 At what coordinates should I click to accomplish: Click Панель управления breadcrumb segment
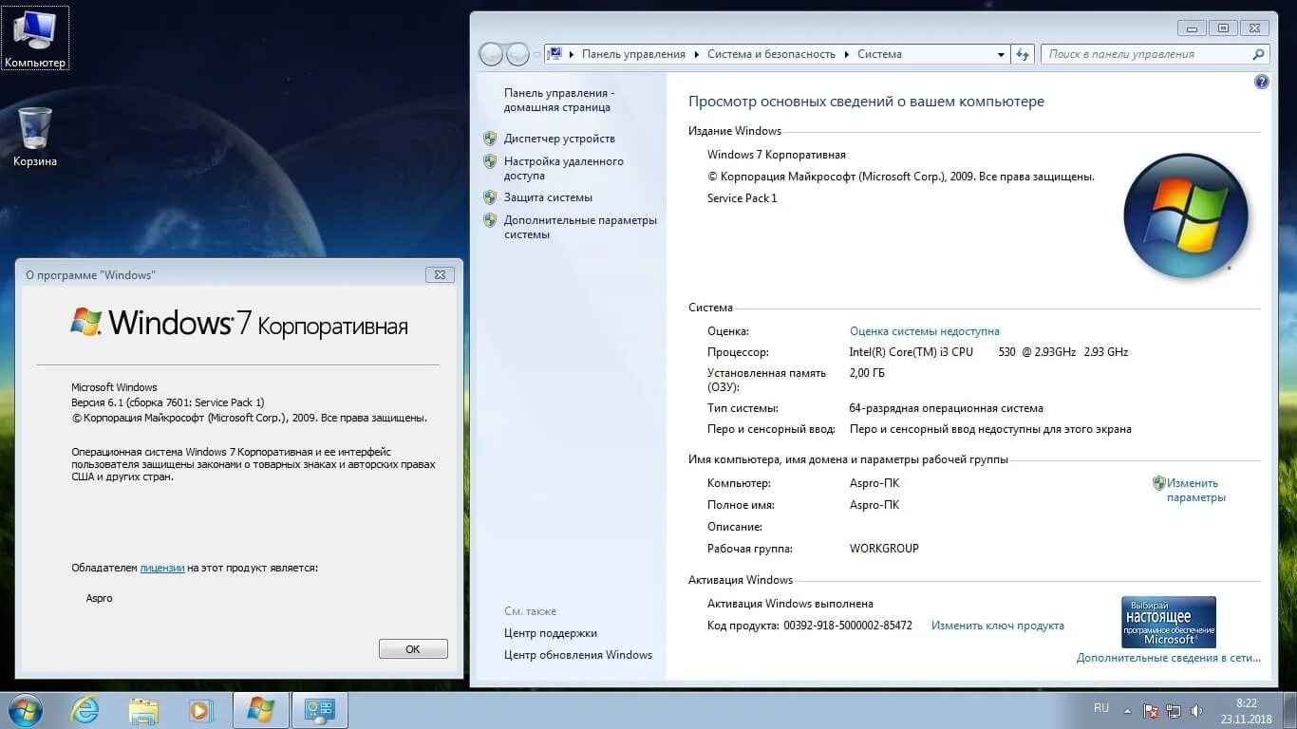click(x=633, y=54)
